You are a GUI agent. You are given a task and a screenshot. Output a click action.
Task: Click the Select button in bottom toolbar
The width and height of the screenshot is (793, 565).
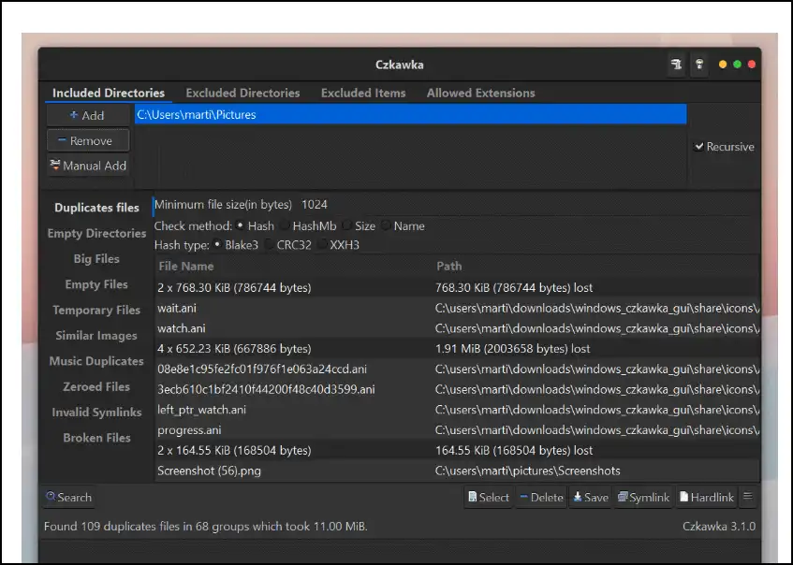pyautogui.click(x=489, y=498)
